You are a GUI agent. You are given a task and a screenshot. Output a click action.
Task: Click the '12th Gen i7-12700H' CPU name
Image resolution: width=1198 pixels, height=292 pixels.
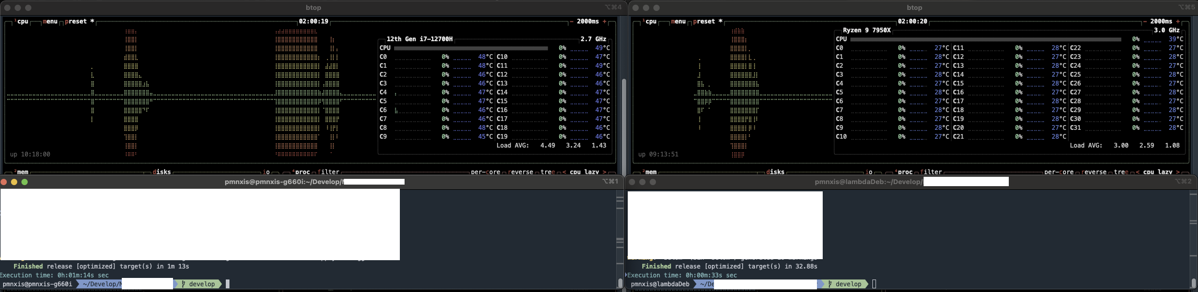(420, 39)
